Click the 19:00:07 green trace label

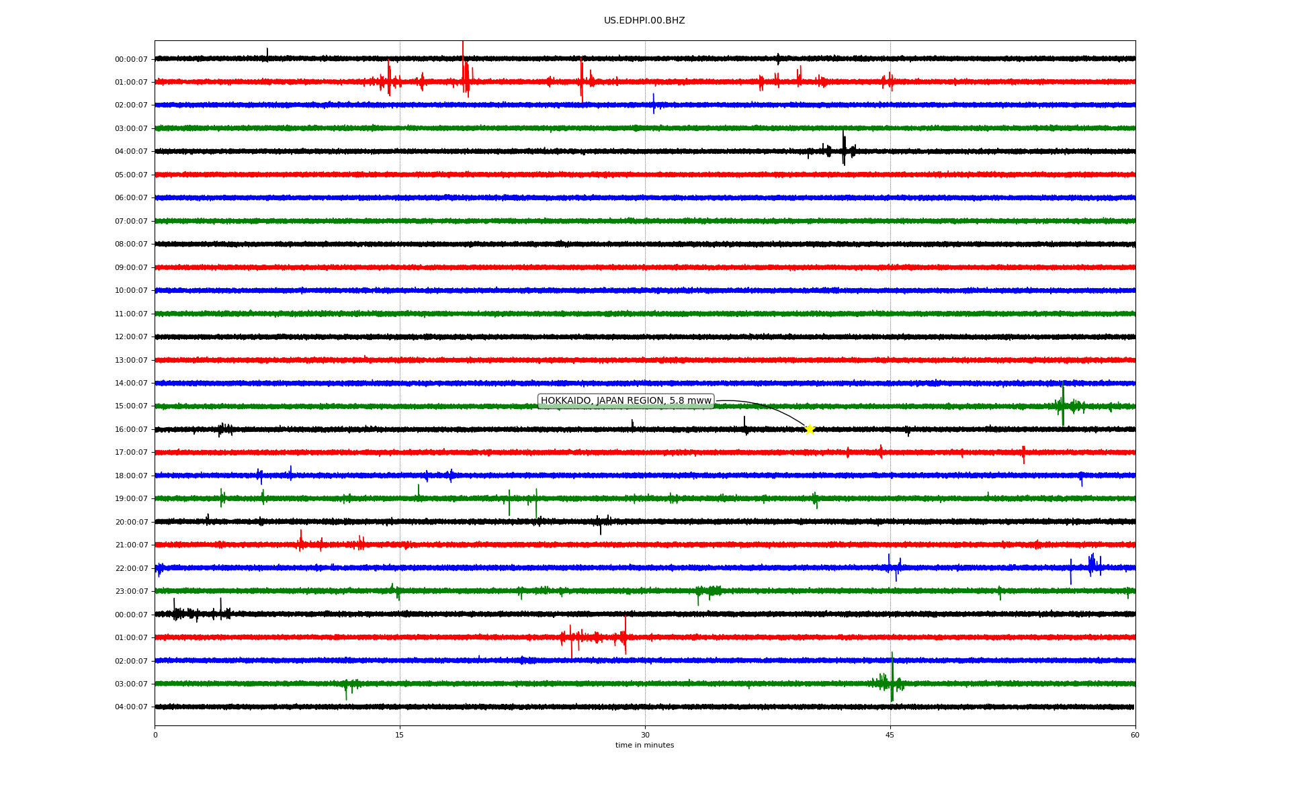(131, 499)
